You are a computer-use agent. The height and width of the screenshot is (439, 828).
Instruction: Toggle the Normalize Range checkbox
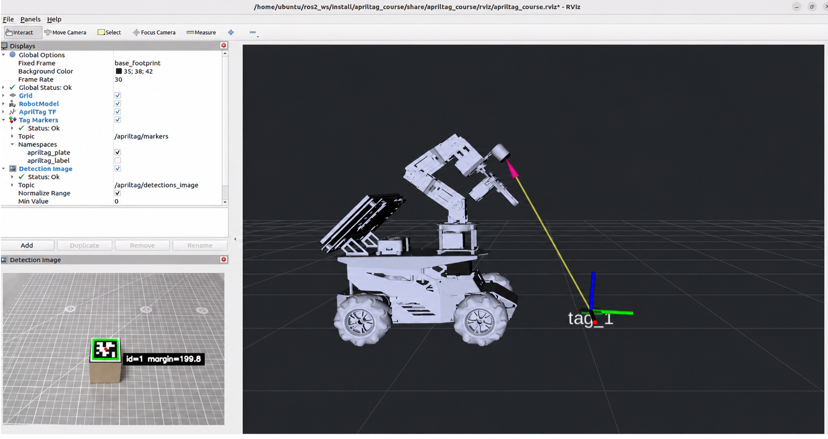(x=118, y=193)
